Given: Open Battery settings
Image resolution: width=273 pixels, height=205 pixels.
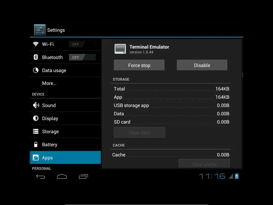Looking at the screenshot, I should (x=66, y=144).
